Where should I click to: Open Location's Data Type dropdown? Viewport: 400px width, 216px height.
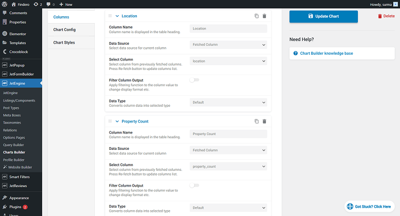pos(228,102)
